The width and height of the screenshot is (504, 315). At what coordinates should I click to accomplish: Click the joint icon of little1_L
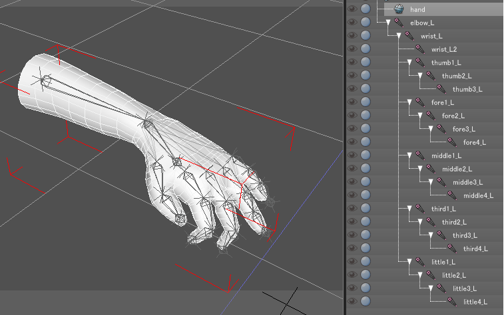point(420,262)
